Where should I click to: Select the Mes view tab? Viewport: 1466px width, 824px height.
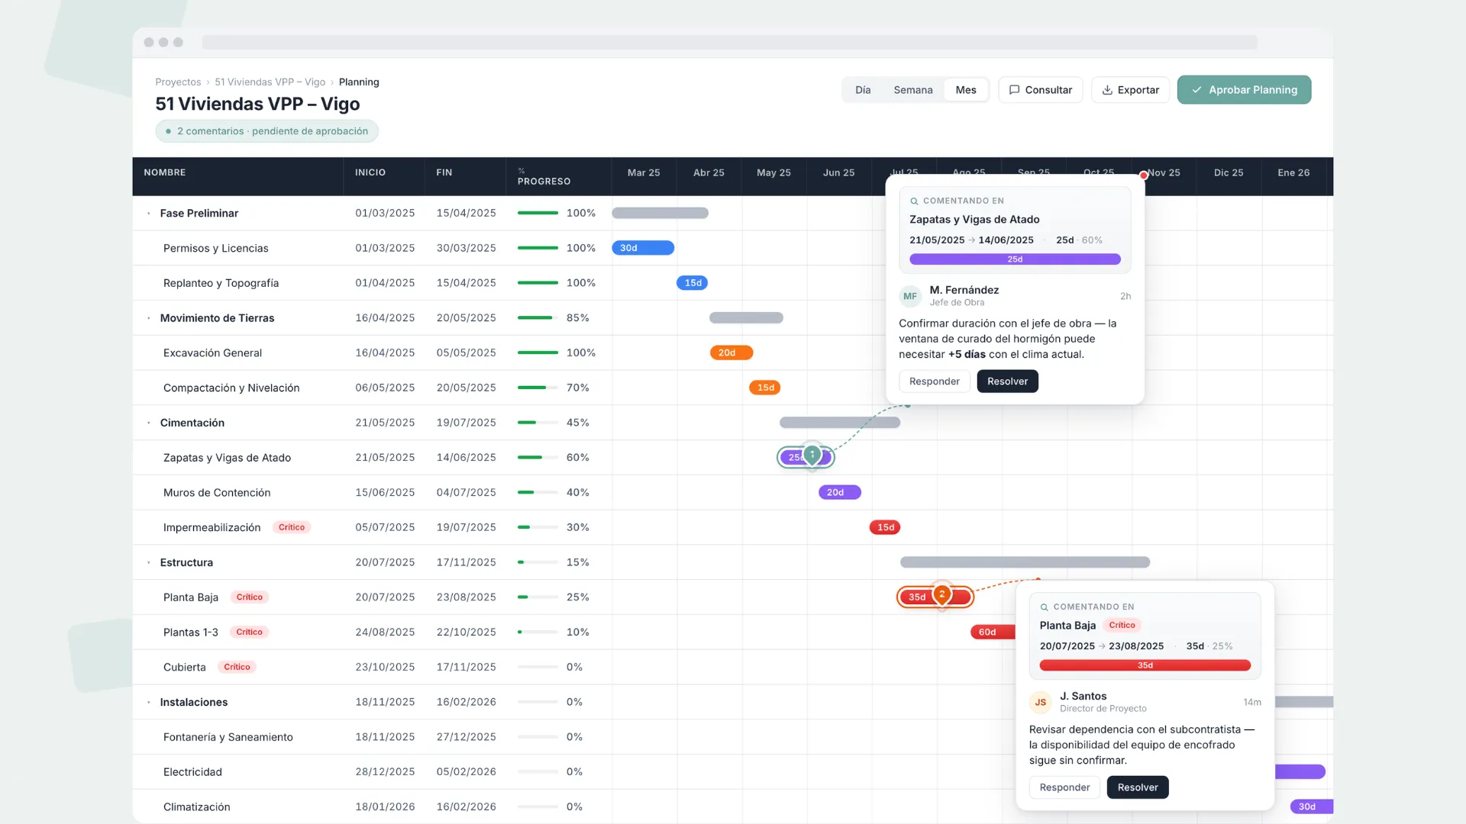click(x=966, y=90)
